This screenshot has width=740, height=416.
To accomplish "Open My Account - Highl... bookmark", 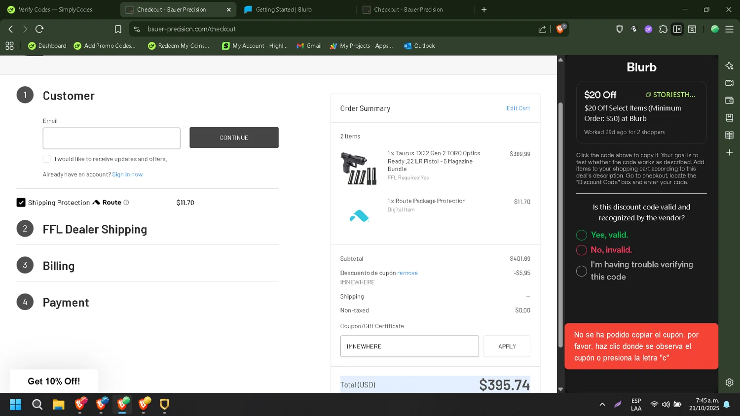I will pyautogui.click(x=255, y=46).
